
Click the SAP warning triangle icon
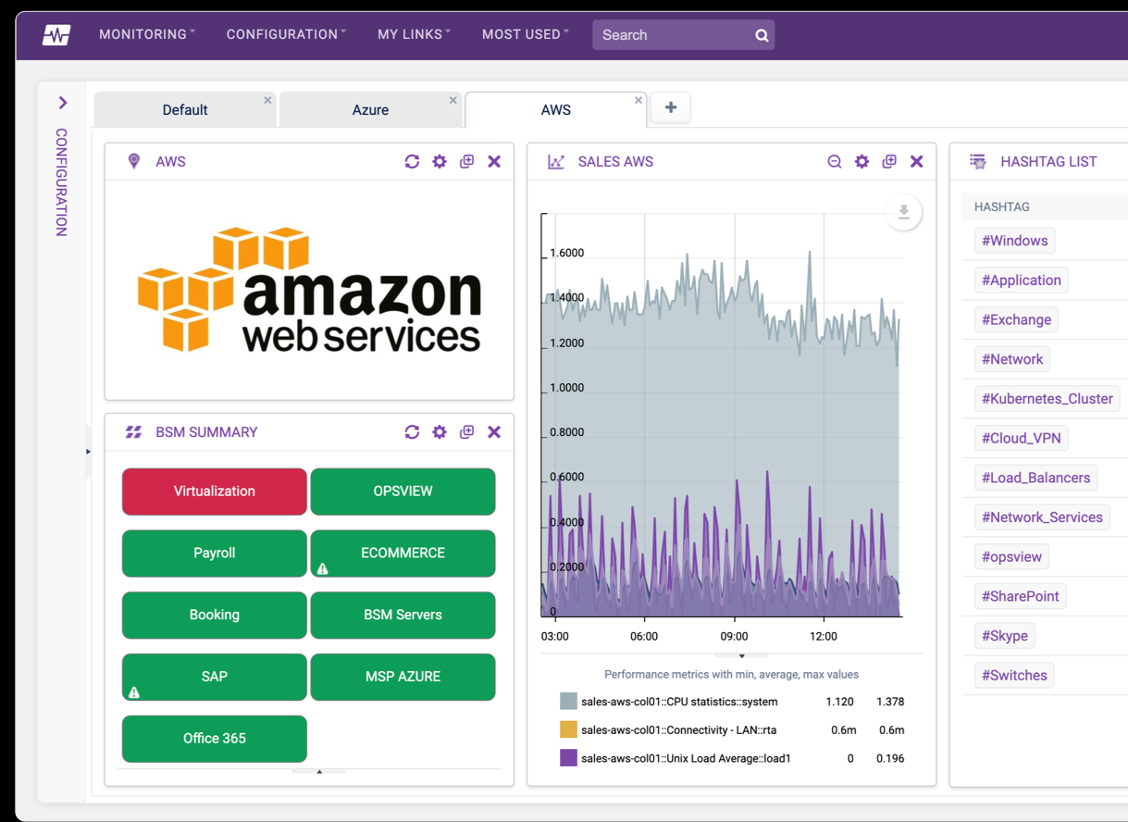134,692
